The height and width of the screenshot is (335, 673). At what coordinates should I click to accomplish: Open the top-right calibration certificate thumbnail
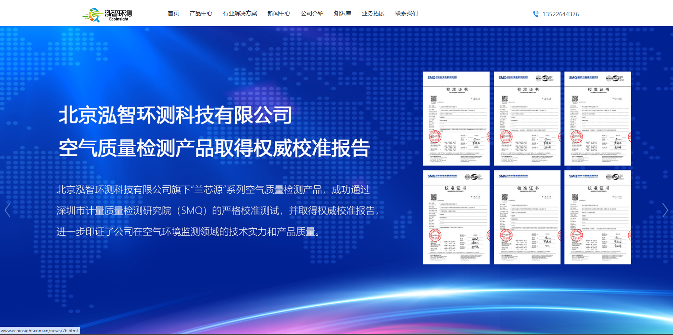coord(598,119)
